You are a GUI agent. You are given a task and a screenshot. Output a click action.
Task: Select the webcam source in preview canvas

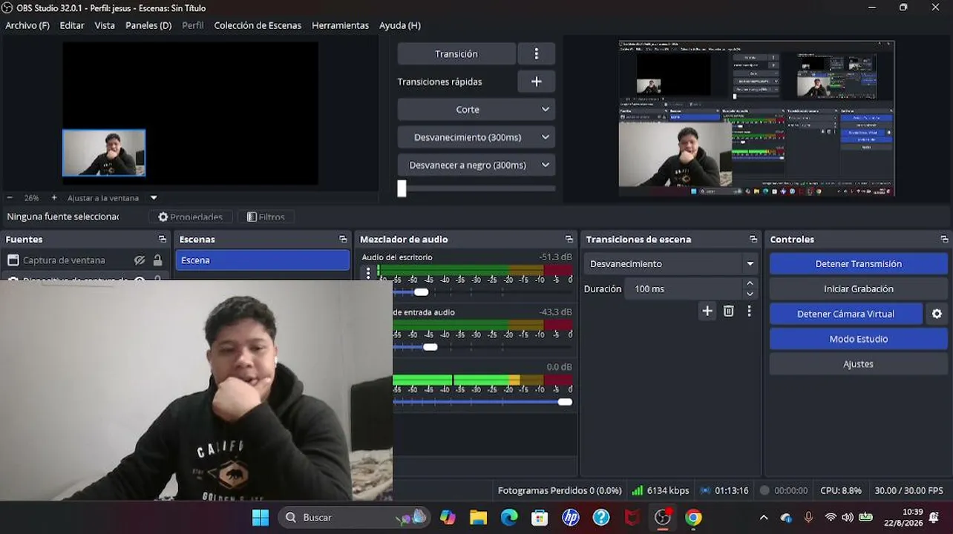104,153
